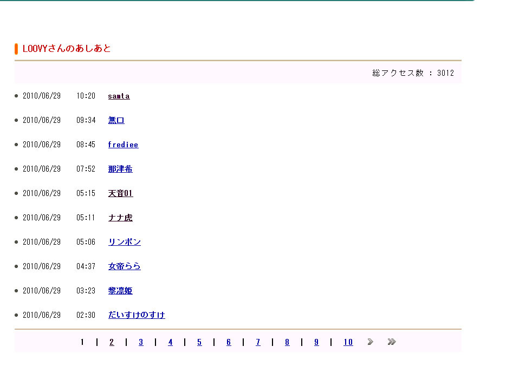Open visitor profile 那津希
The height and width of the screenshot is (366, 519).
click(120, 169)
